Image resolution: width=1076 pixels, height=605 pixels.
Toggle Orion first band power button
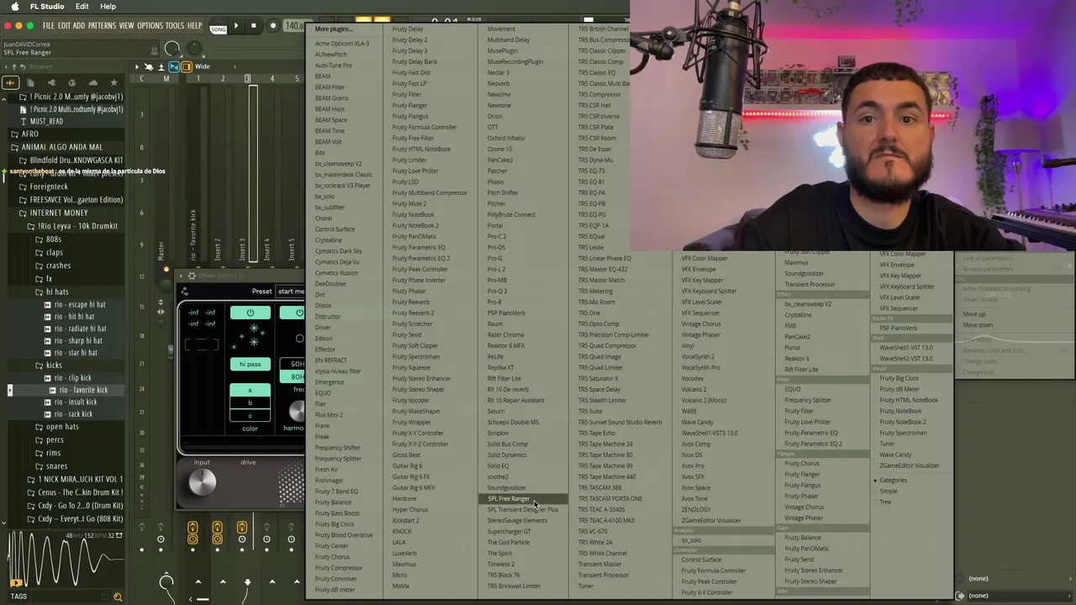[250, 313]
